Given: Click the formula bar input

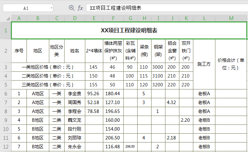Looking at the screenshot, I should (x=167, y=8).
